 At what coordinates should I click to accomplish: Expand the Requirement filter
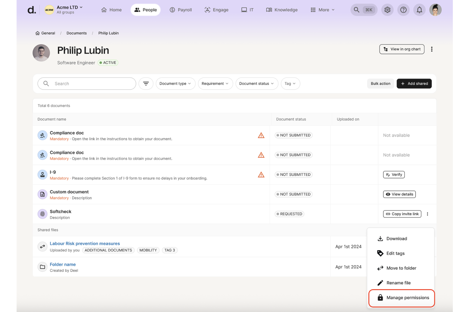click(215, 83)
